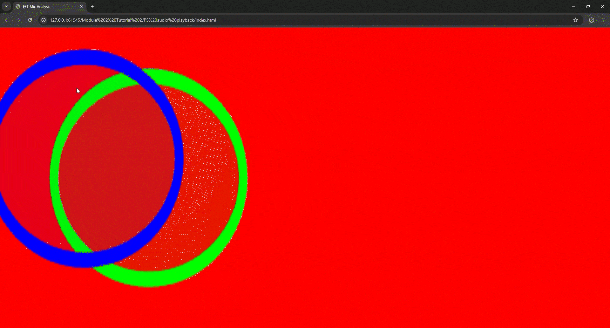Click the back navigation arrow

[7, 20]
